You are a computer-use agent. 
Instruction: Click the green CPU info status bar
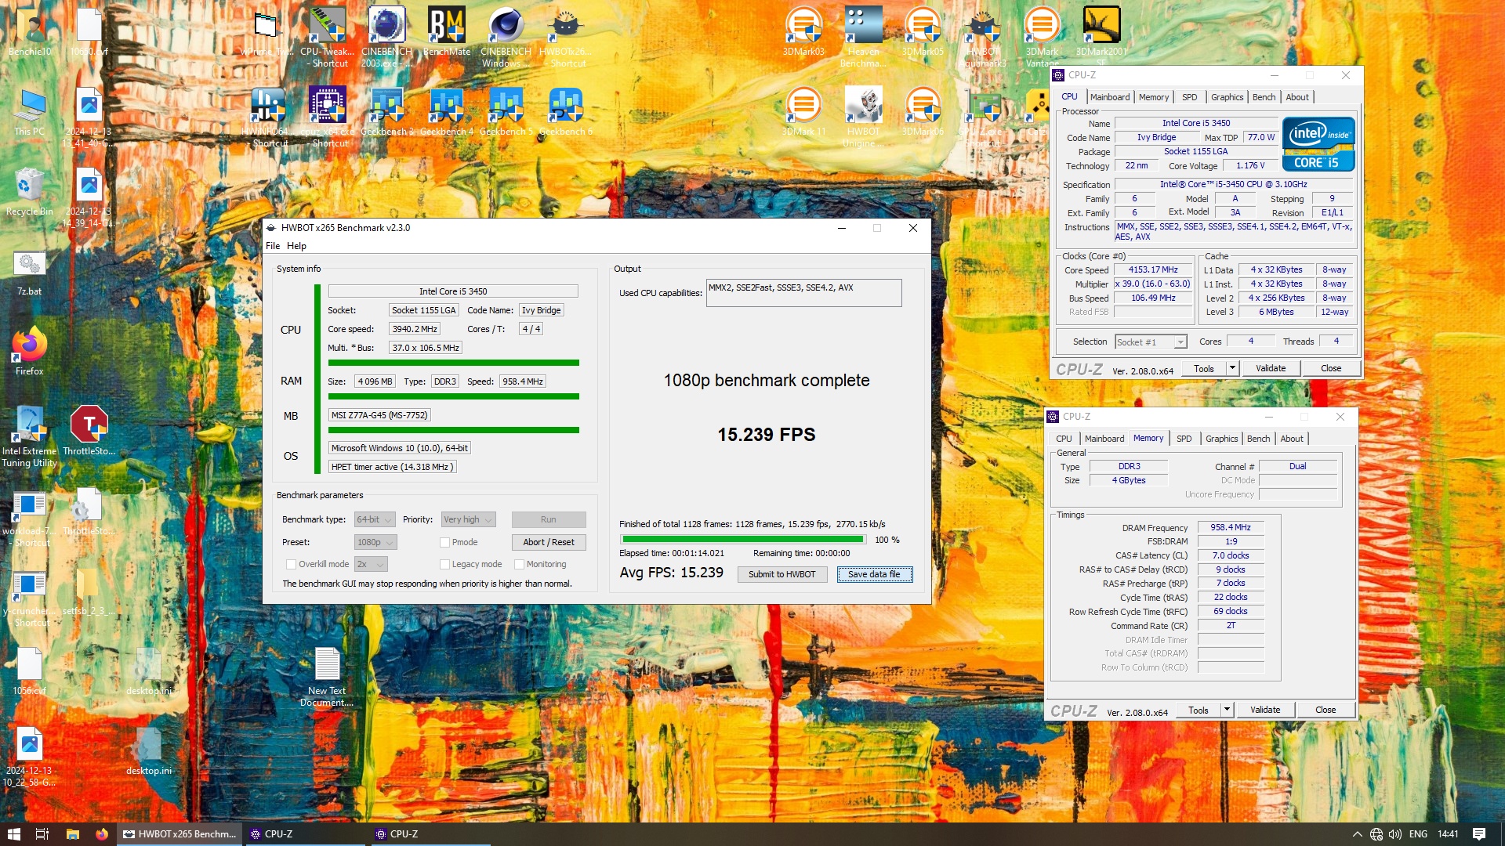tap(453, 363)
